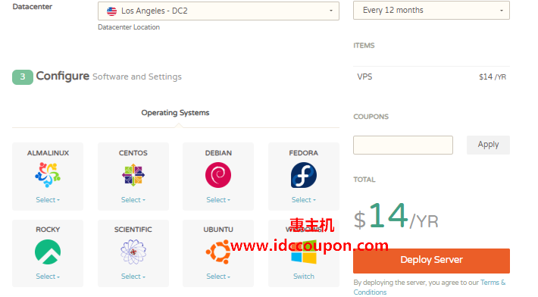
Task: Click the $14 /YR item price
Action: click(x=493, y=77)
